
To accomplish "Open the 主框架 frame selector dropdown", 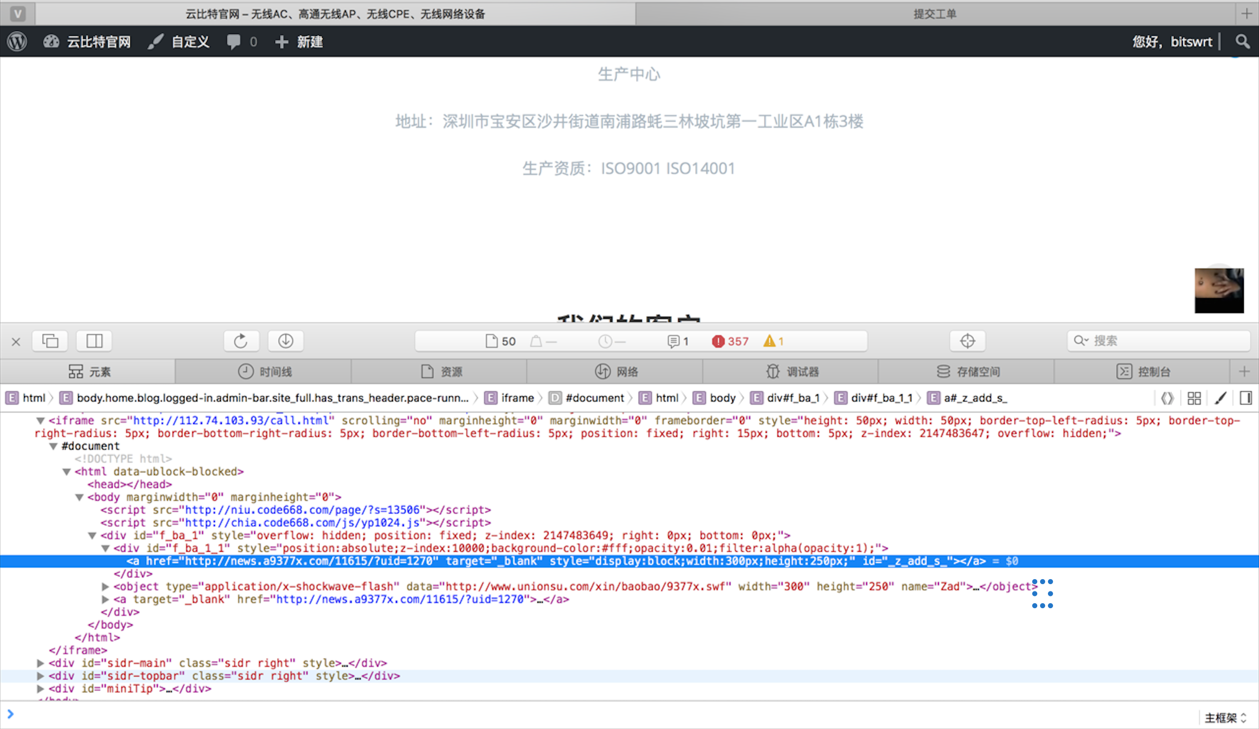I will [x=1226, y=718].
